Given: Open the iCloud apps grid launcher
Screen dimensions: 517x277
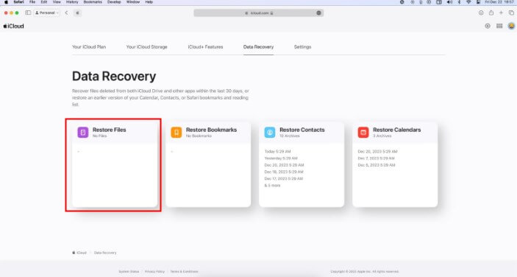Looking at the screenshot, I should (499, 26).
